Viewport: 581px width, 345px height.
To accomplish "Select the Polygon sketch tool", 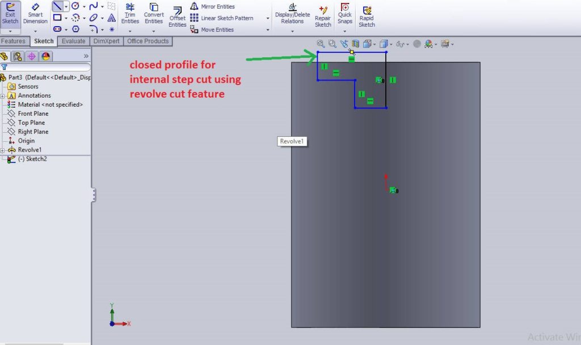I will click(75, 29).
